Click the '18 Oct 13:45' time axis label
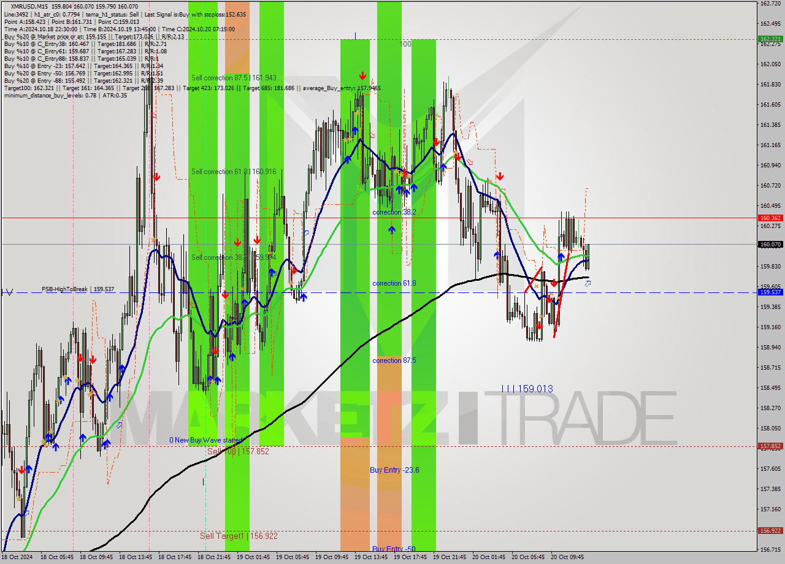The height and width of the screenshot is (564, 785). 136,557
